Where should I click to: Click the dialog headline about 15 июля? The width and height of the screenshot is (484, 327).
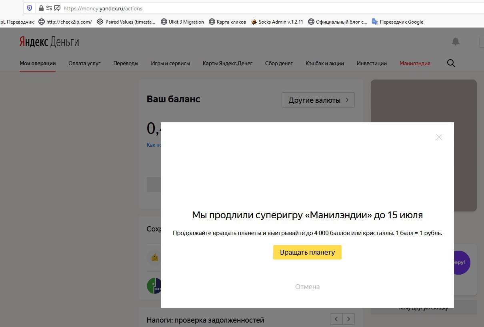pyautogui.click(x=307, y=215)
